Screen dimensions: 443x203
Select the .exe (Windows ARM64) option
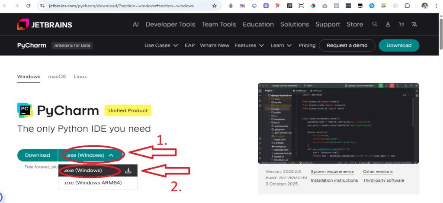[x=93, y=183]
